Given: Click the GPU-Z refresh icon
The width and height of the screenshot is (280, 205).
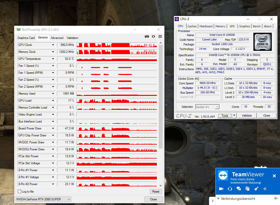Looking at the screenshot, I should (153, 36).
